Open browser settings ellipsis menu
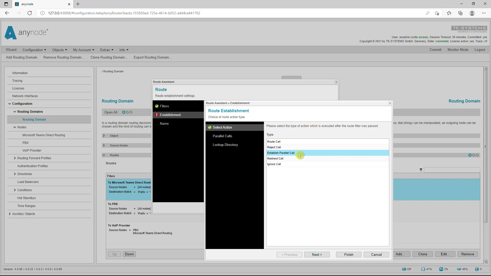Screen dimensions: 491x276 [x=484, y=13]
